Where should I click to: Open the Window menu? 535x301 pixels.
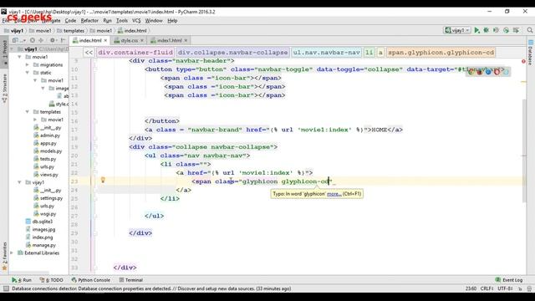coord(154,20)
